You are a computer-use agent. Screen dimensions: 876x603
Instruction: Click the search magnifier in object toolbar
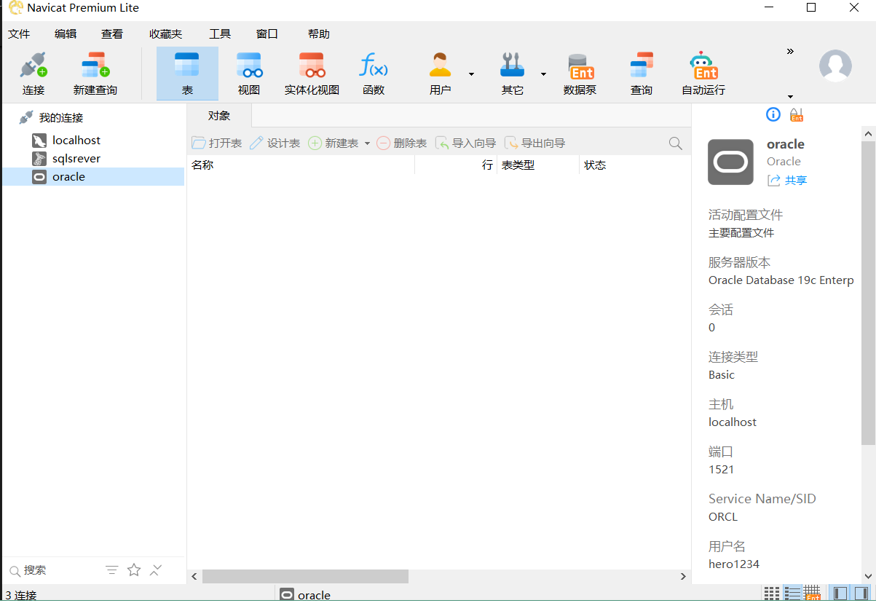click(x=676, y=143)
